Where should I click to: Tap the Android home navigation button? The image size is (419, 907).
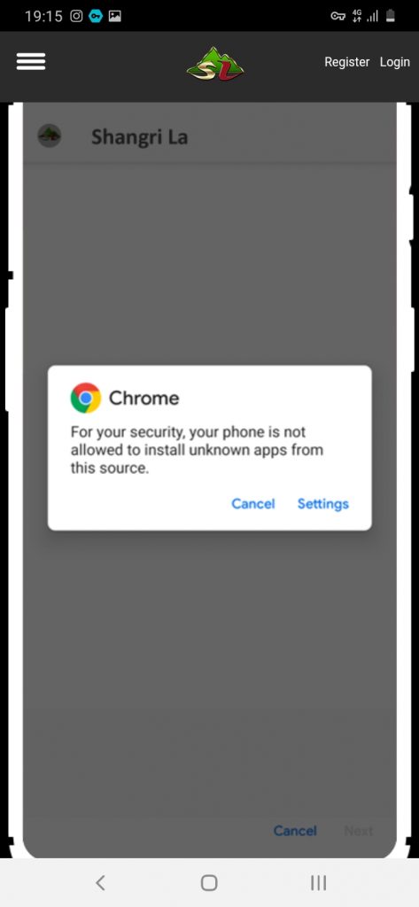[209, 883]
